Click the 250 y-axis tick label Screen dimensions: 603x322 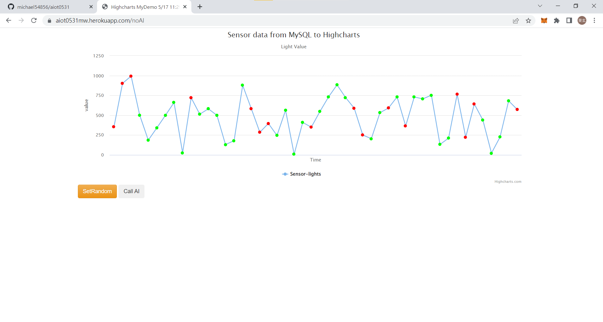coord(100,135)
